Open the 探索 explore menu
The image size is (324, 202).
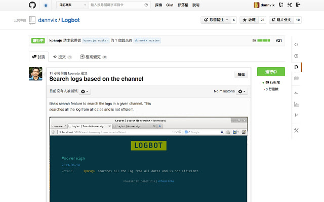pyautogui.click(x=158, y=5)
